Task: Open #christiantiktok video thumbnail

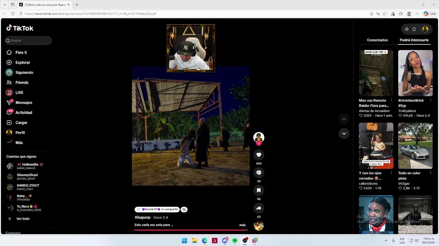Action: point(415,73)
